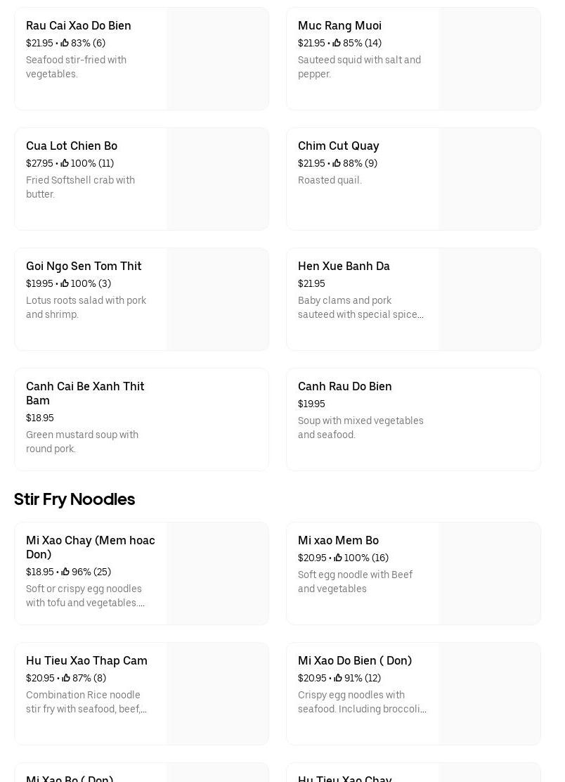
Task: Select Canh Cai Be Xanh Thit Bam title
Action: click(x=85, y=393)
